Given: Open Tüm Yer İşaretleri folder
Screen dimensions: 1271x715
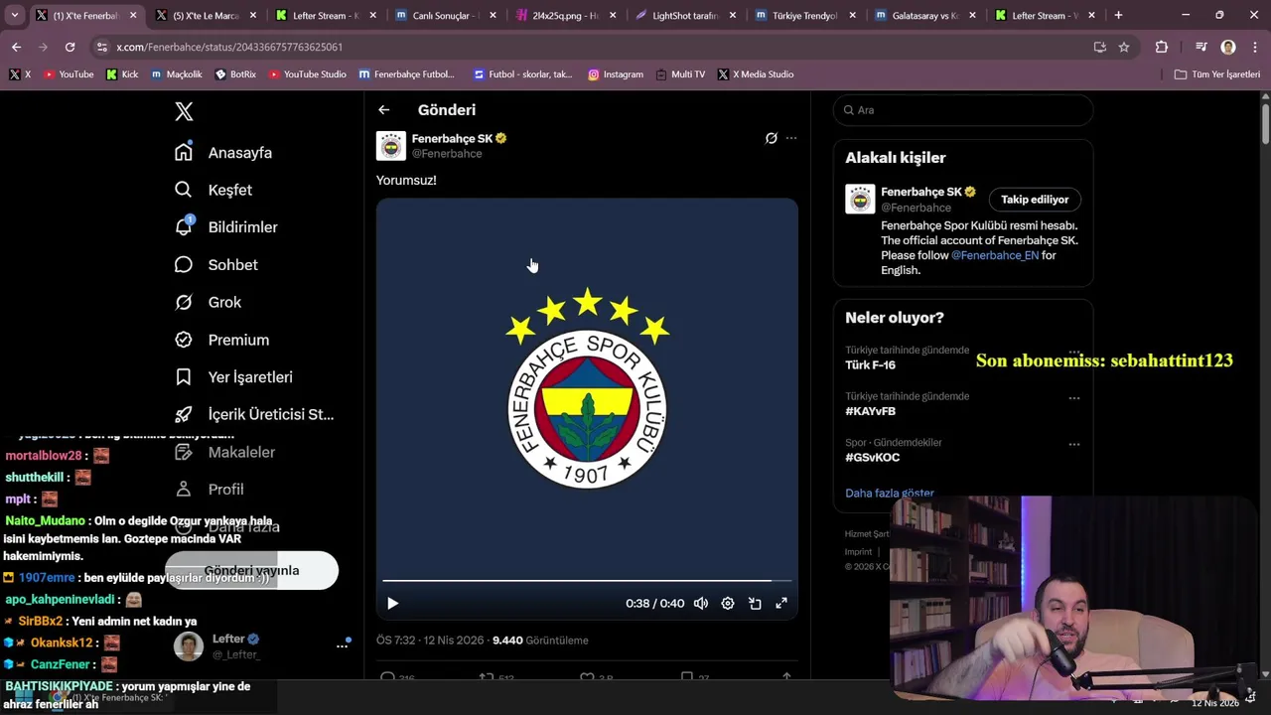Looking at the screenshot, I should [1217, 74].
